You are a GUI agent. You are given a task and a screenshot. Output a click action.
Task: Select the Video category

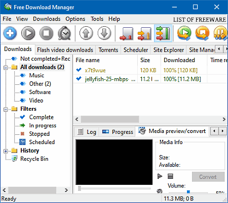36,100
